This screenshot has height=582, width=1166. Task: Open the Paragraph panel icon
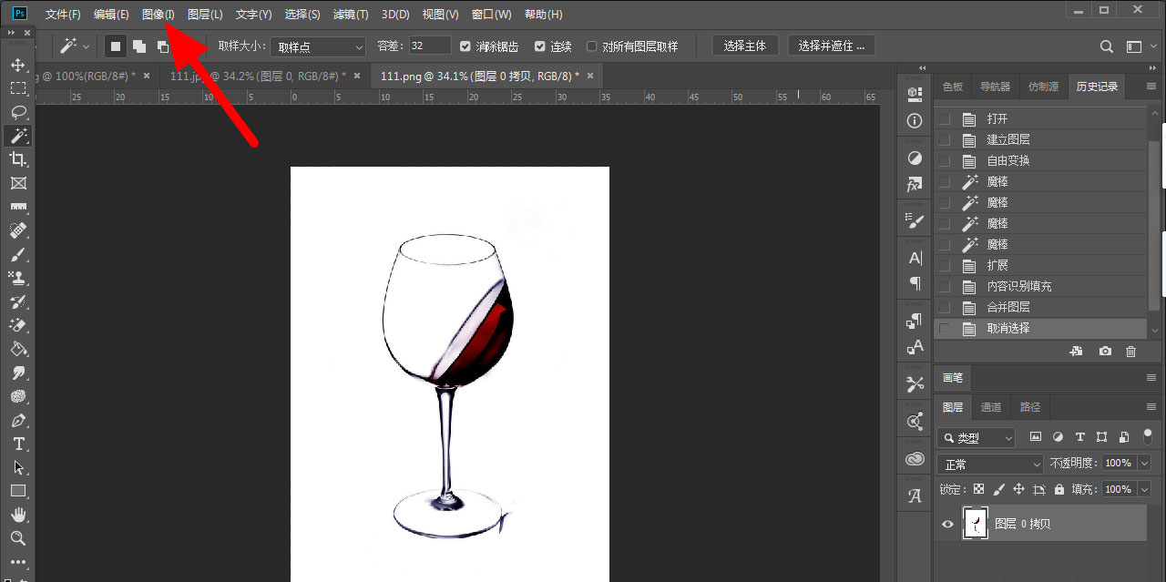pos(915,283)
